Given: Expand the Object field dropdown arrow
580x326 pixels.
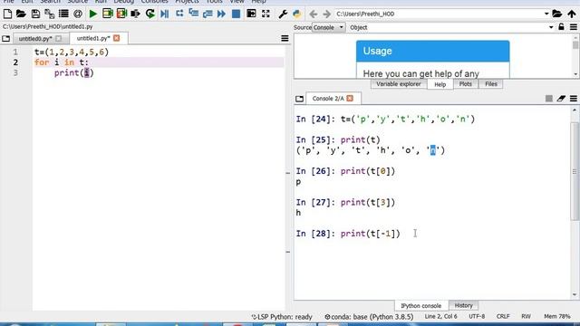Looking at the screenshot, I should click(x=551, y=27).
